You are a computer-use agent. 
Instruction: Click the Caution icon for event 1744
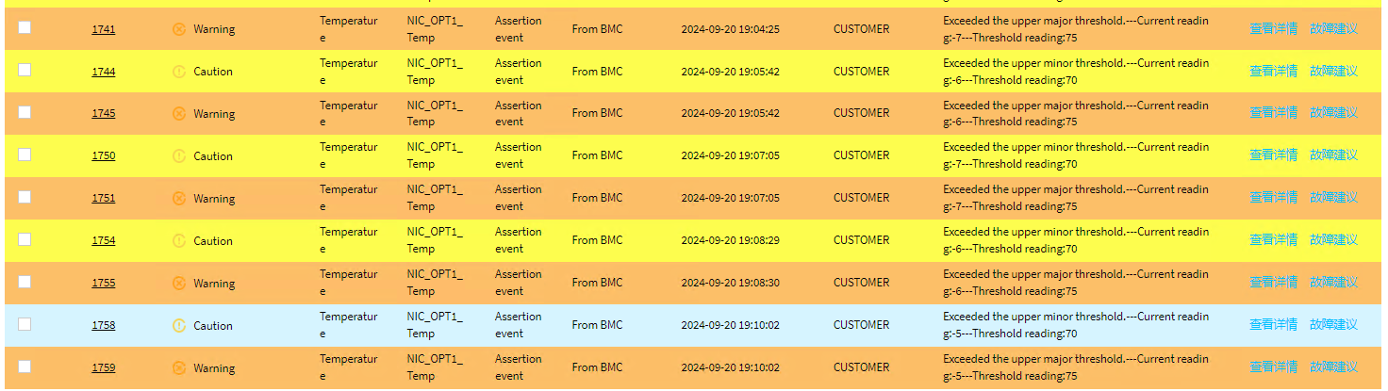pyautogui.click(x=179, y=72)
